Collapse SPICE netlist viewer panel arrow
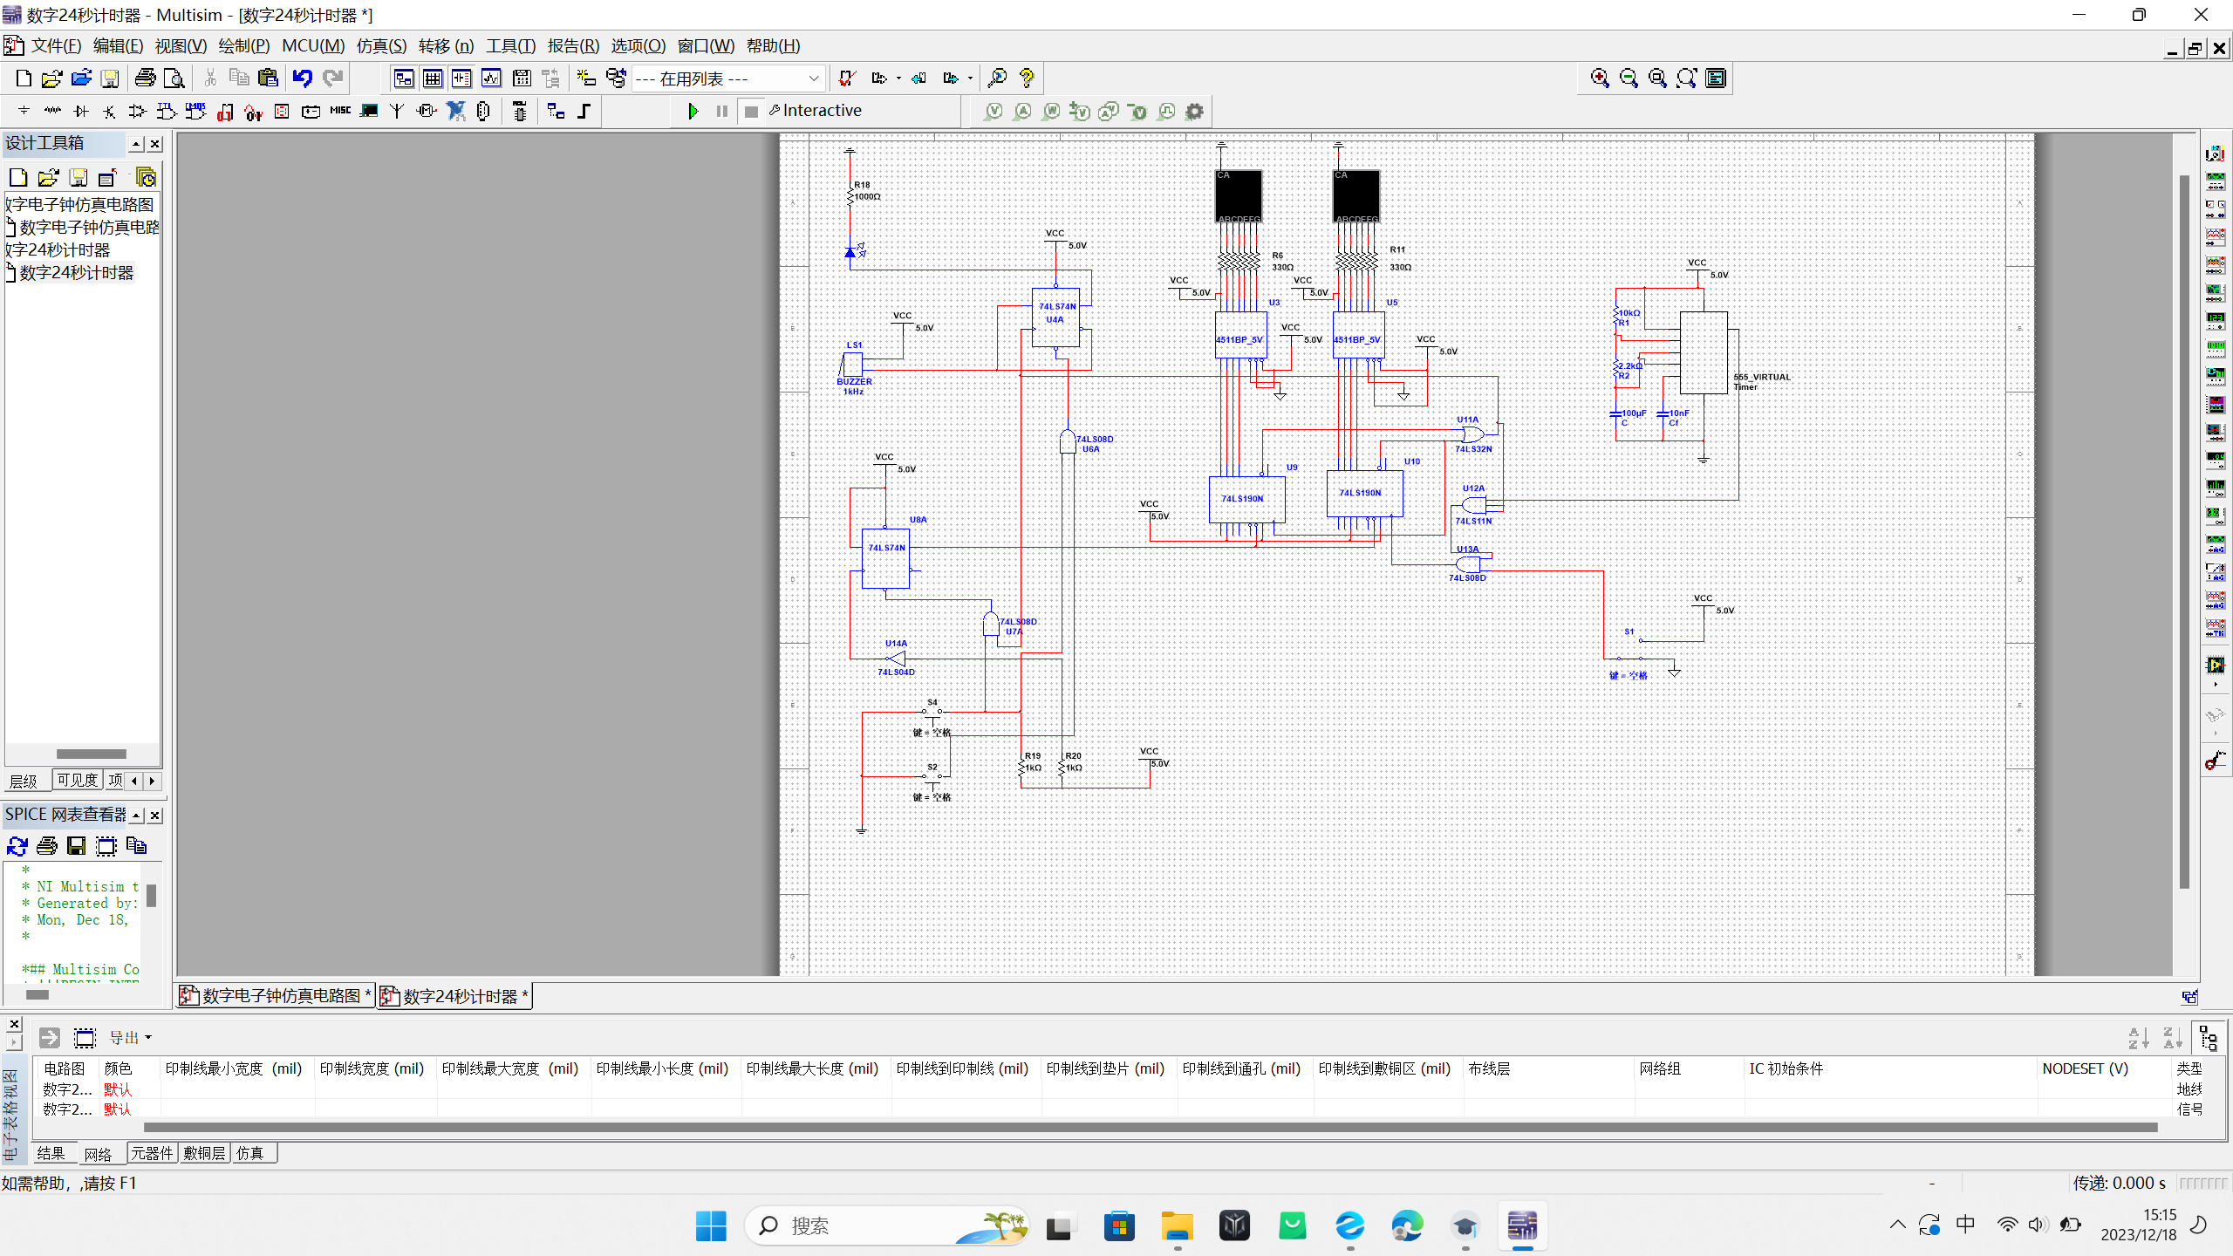This screenshot has width=2233, height=1256. (x=136, y=816)
